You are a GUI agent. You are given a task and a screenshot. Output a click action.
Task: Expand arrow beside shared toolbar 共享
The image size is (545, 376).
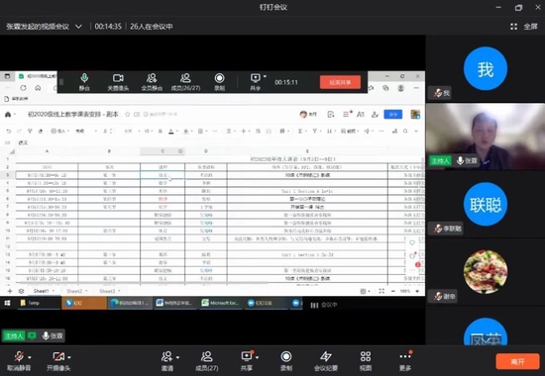click(x=265, y=76)
